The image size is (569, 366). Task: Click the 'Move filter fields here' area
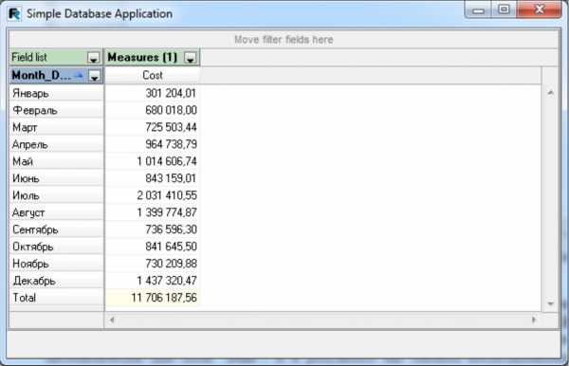(x=284, y=39)
